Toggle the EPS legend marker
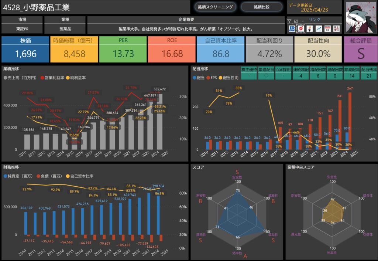Screen dimensions: 378x261 208,78
